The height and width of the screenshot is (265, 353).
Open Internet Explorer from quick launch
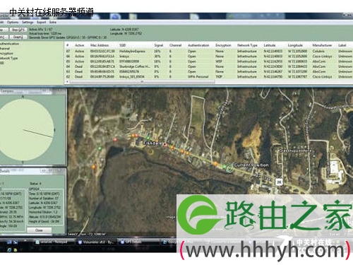[9, 249]
